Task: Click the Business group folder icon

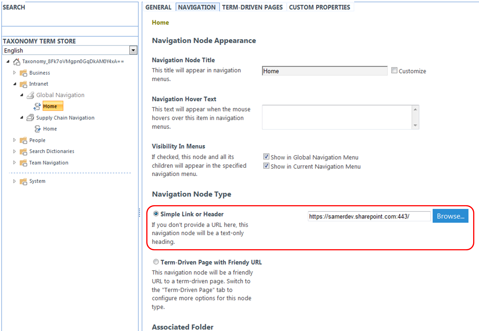Action: click(23, 73)
